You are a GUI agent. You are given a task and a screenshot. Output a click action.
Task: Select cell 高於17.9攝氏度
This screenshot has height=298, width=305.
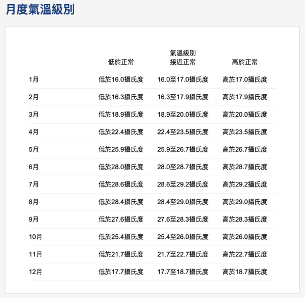(245, 97)
